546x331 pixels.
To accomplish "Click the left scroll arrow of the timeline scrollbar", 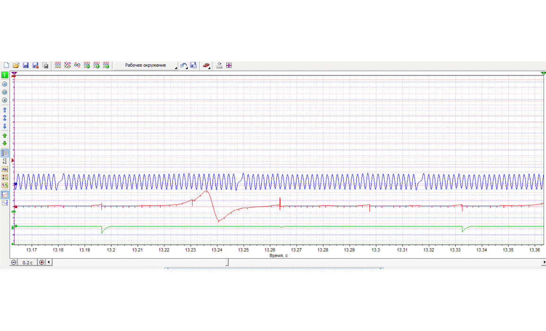I will pyautogui.click(x=50, y=262).
